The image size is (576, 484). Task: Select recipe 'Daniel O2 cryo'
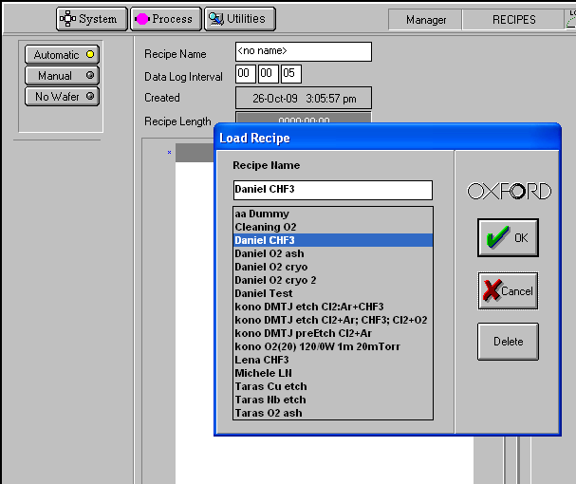(x=333, y=267)
